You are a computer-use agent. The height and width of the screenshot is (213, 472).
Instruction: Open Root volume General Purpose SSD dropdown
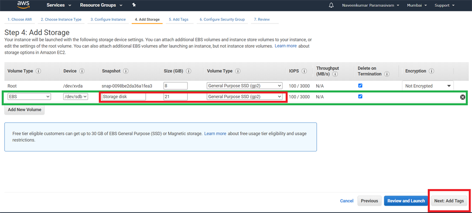[244, 86]
